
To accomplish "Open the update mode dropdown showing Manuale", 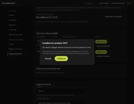I will (x=62, y=103).
